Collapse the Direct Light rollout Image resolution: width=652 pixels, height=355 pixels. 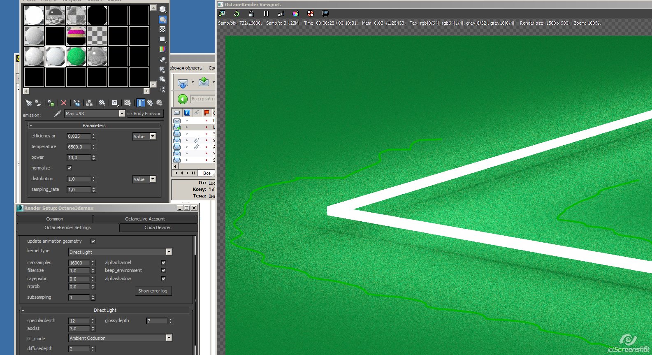pyautogui.click(x=105, y=310)
